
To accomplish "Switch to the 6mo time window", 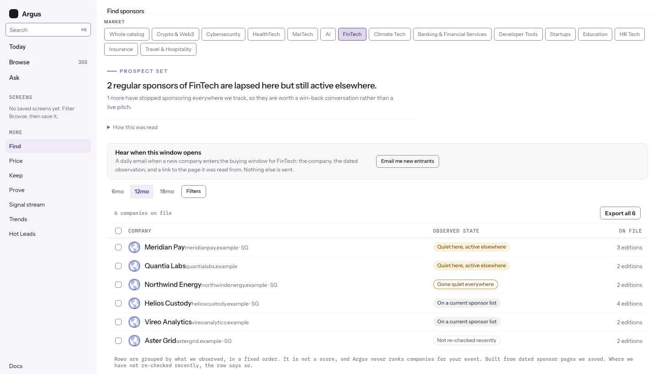I will (118, 192).
